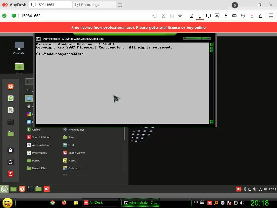The width and height of the screenshot is (277, 208).
Task: Open the AnyDesk chat icon
Action: pyautogui.click(x=217, y=15)
